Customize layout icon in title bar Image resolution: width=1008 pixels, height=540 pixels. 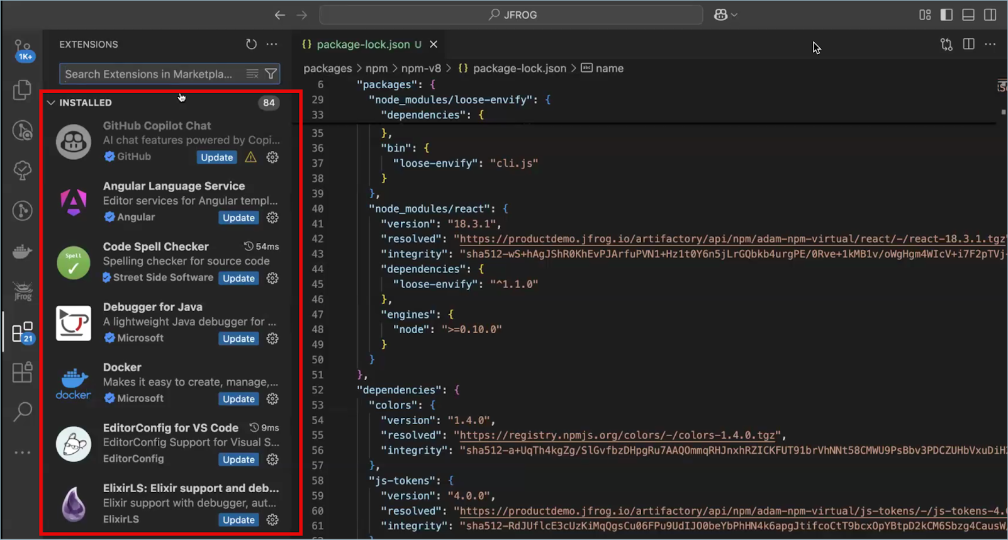[x=925, y=14]
